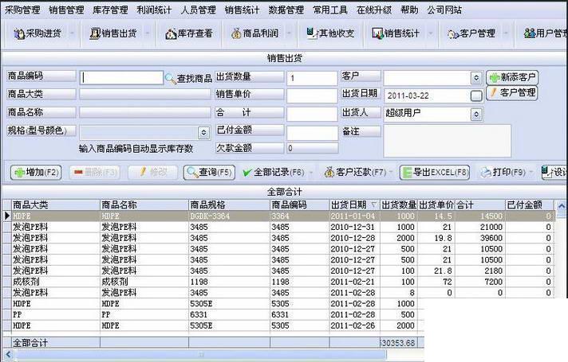
Task: Focus the 销售单价 input field
Action: (312, 96)
